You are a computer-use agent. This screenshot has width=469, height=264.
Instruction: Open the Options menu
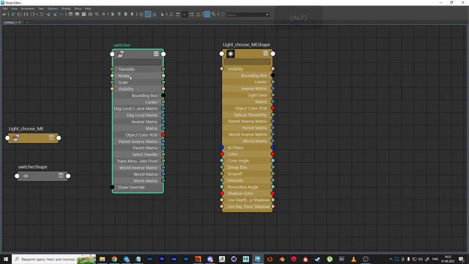[x=53, y=9]
